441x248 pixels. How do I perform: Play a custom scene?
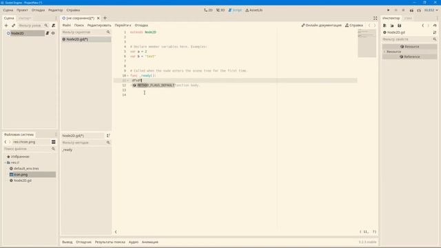coord(419,10)
